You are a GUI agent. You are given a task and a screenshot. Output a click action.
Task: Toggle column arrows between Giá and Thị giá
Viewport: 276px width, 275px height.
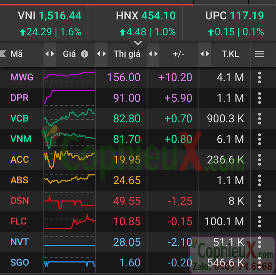tap(101, 54)
